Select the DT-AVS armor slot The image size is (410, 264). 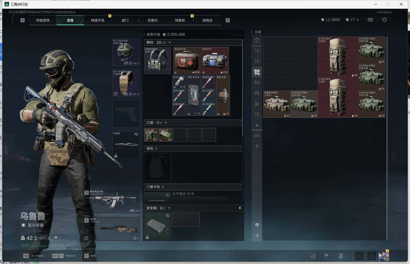[126, 83]
